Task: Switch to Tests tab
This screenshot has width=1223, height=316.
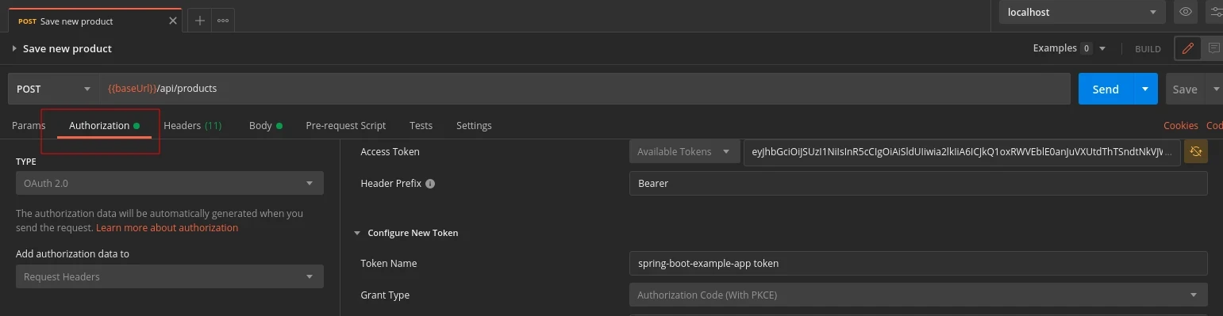Action: [x=421, y=125]
